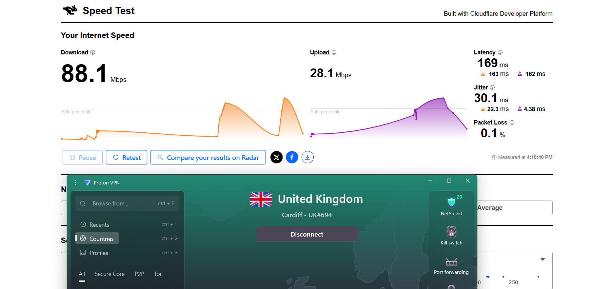Viewport: 612px width, 289px height.
Task: Switch to the All servers tab
Action: [x=82, y=274]
